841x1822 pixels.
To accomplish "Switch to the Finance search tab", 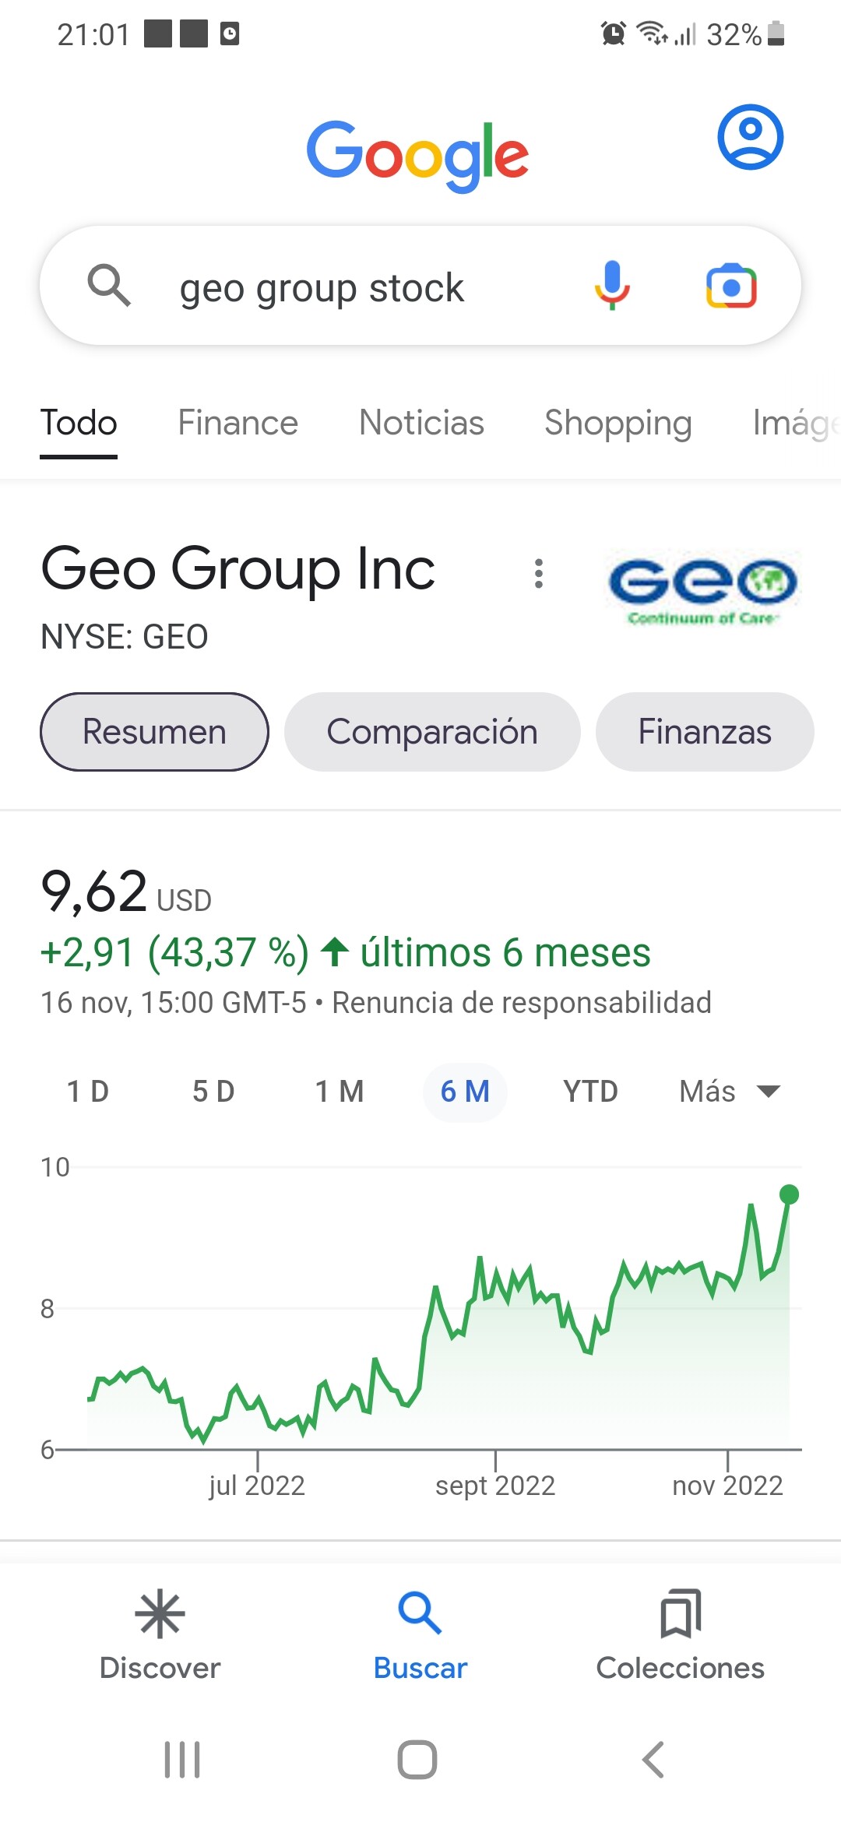I will pos(238,423).
